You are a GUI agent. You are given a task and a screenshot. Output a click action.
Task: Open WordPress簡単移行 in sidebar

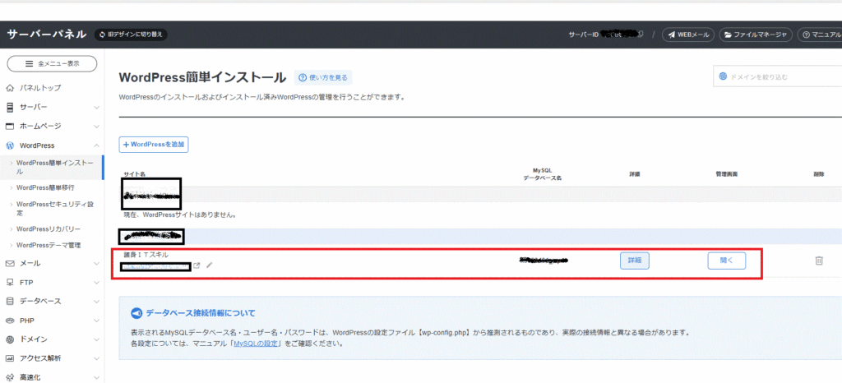pyautogui.click(x=45, y=187)
